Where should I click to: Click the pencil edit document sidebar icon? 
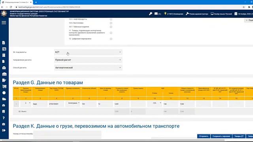4,80
